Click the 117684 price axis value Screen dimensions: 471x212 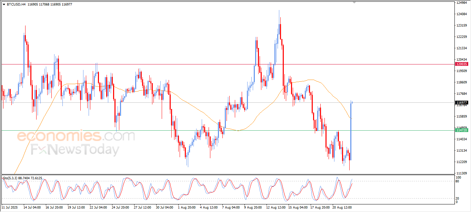tap(462, 94)
